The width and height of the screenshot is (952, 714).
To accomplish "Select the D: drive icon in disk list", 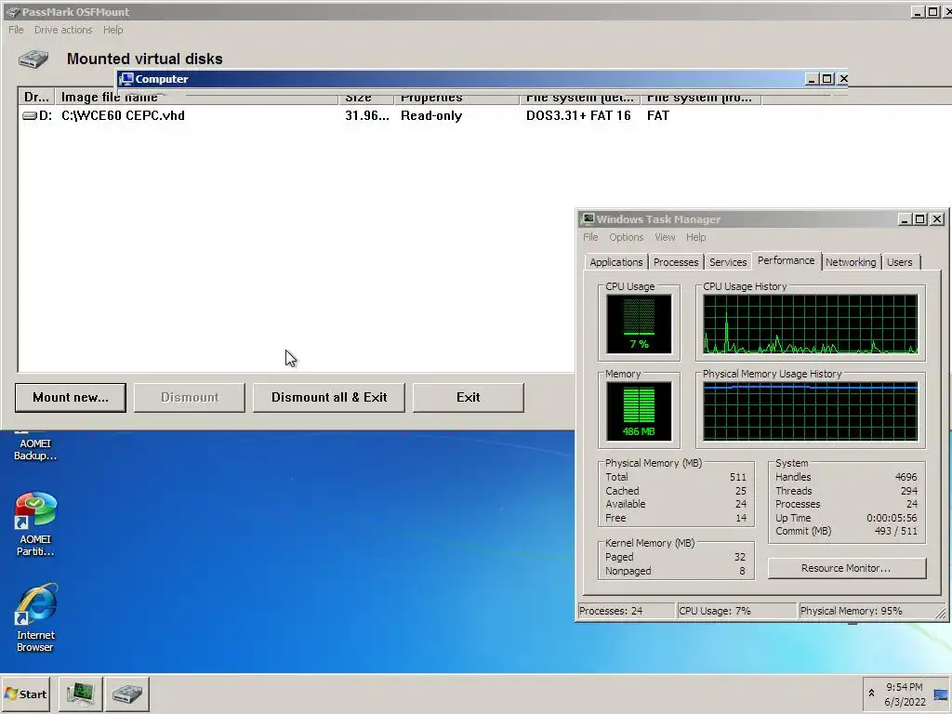I will (x=29, y=116).
